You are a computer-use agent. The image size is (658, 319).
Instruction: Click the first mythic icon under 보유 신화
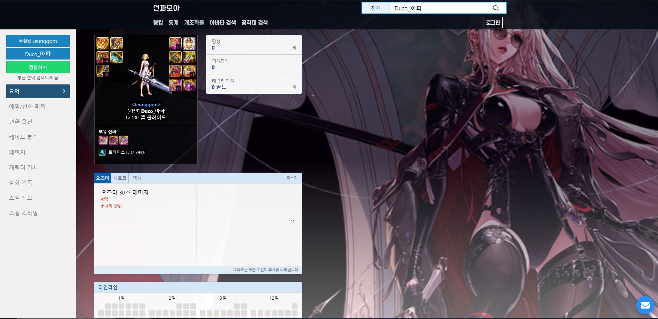coord(103,140)
